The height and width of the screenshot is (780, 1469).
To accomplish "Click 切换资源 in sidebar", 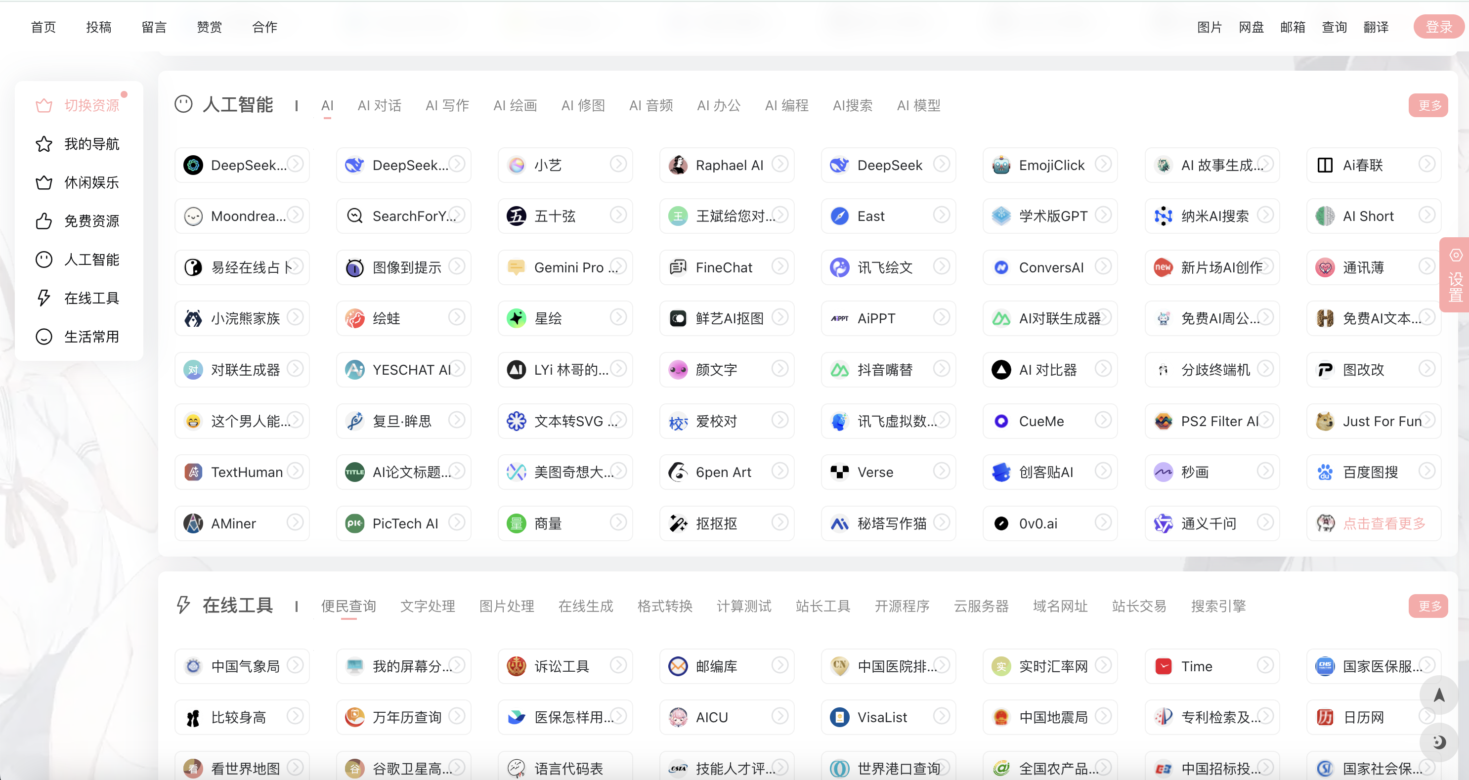I will (78, 105).
